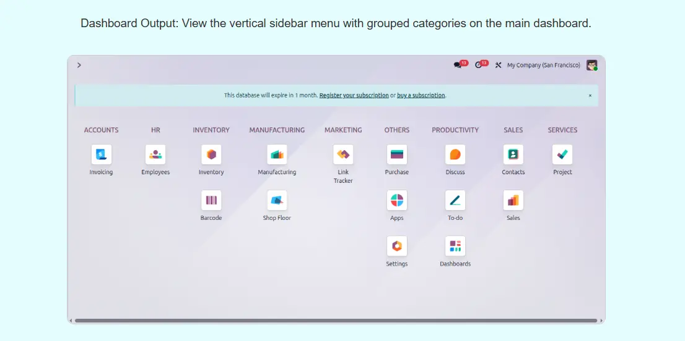Open the Dashboards app
Image resolution: width=685 pixels, height=341 pixels.
coord(455,246)
